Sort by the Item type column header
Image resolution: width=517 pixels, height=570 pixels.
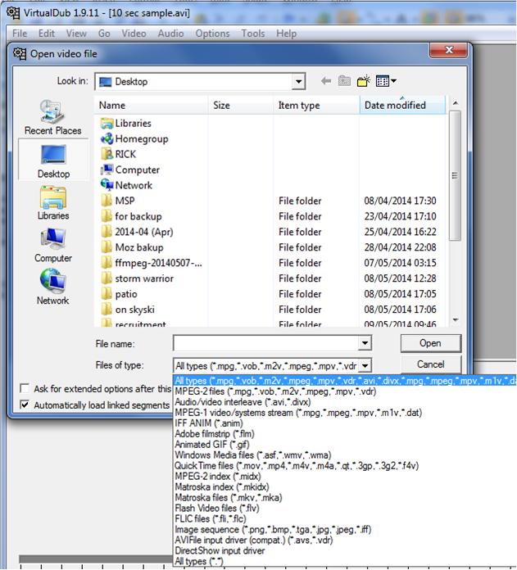pos(316,105)
